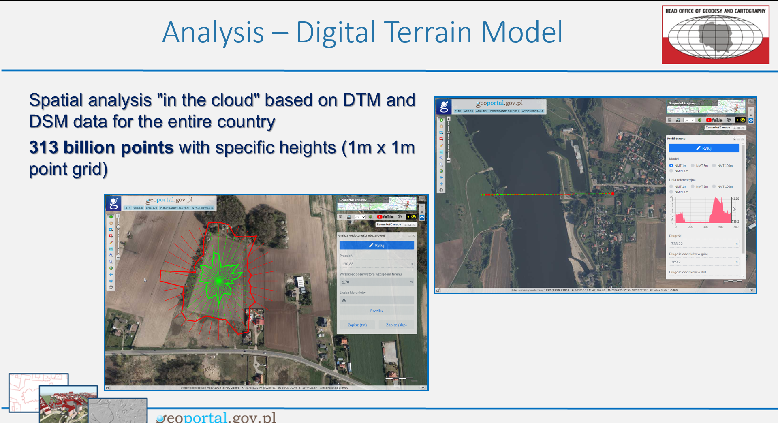Click the back arrow icon in left map toolbar
The height and width of the screenshot is (423, 778).
tap(111, 275)
